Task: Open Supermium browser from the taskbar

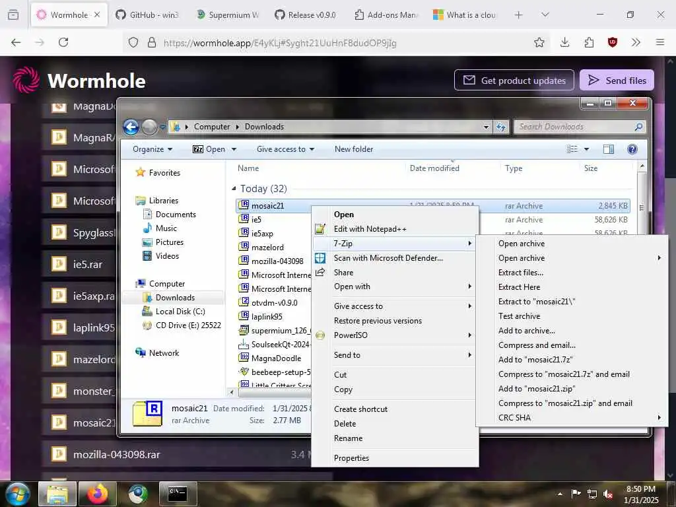Action: point(138,494)
